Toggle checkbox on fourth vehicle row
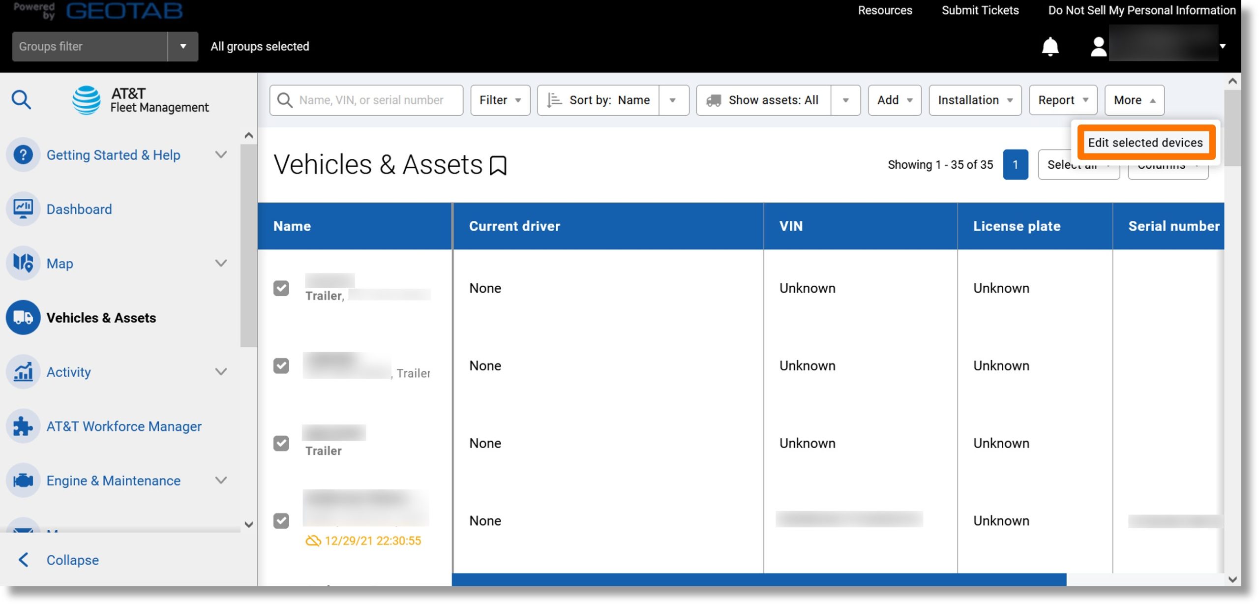The width and height of the screenshot is (1259, 604). [x=281, y=520]
